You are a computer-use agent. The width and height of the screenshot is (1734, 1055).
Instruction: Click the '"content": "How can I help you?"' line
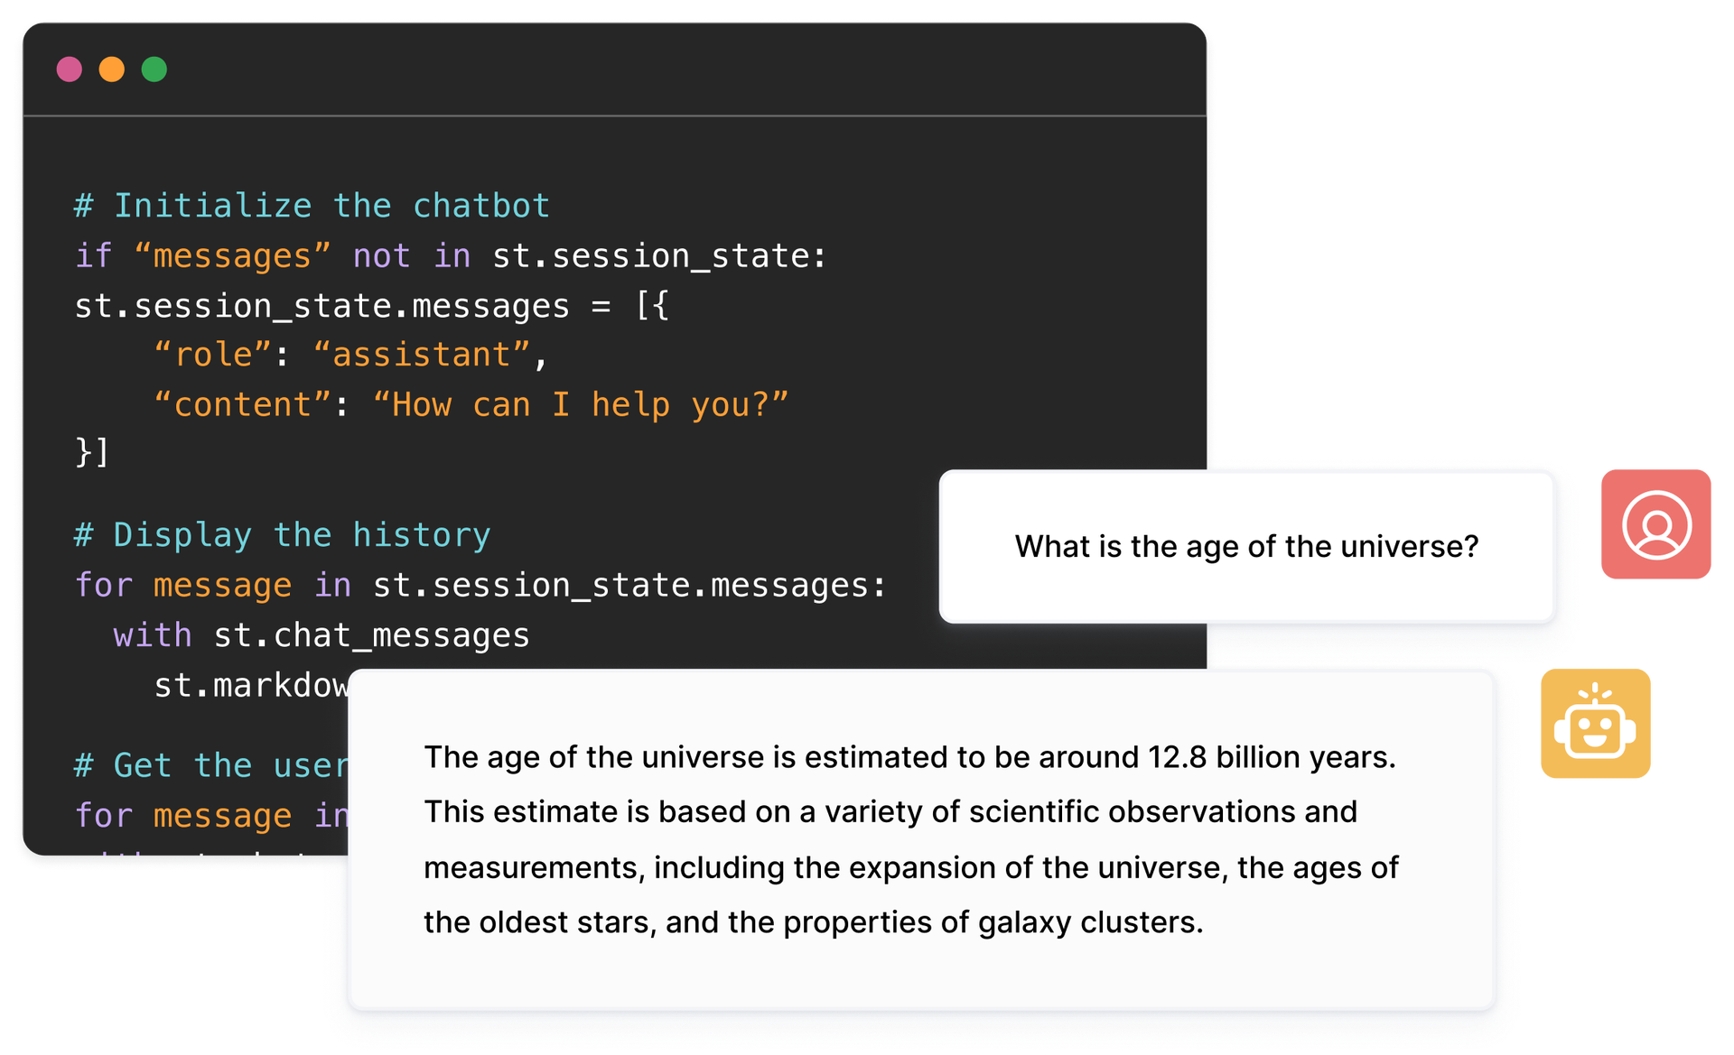tap(471, 404)
